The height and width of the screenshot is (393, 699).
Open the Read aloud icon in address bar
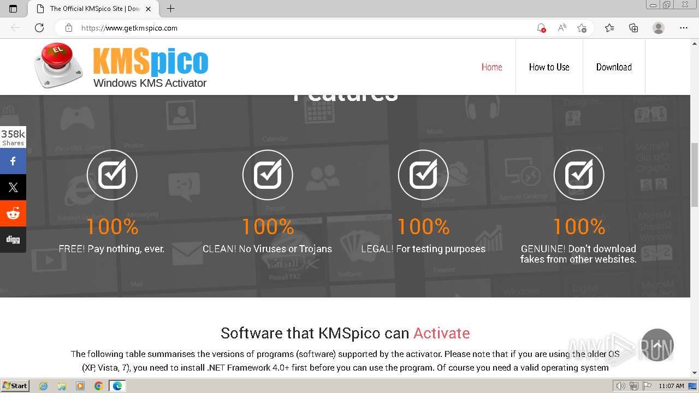click(561, 28)
